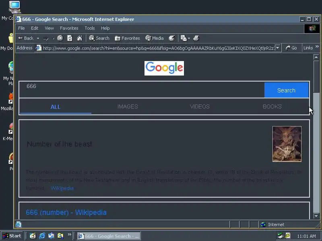Open the Number of the beast thumbnail
This screenshot has width=322, height=241.
point(287,144)
